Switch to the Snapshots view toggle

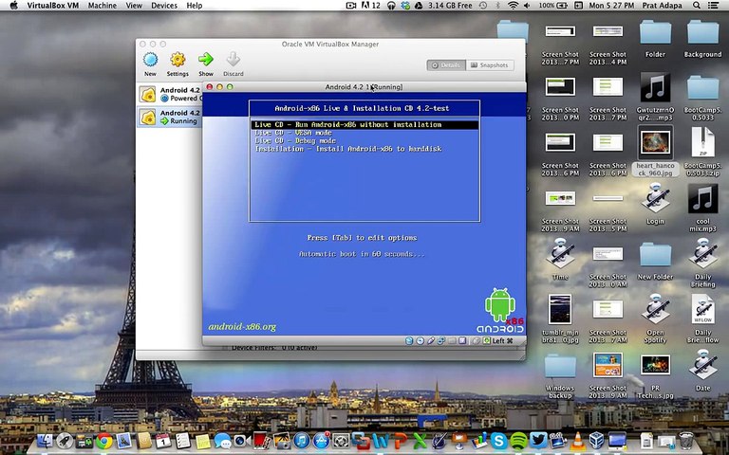point(490,65)
